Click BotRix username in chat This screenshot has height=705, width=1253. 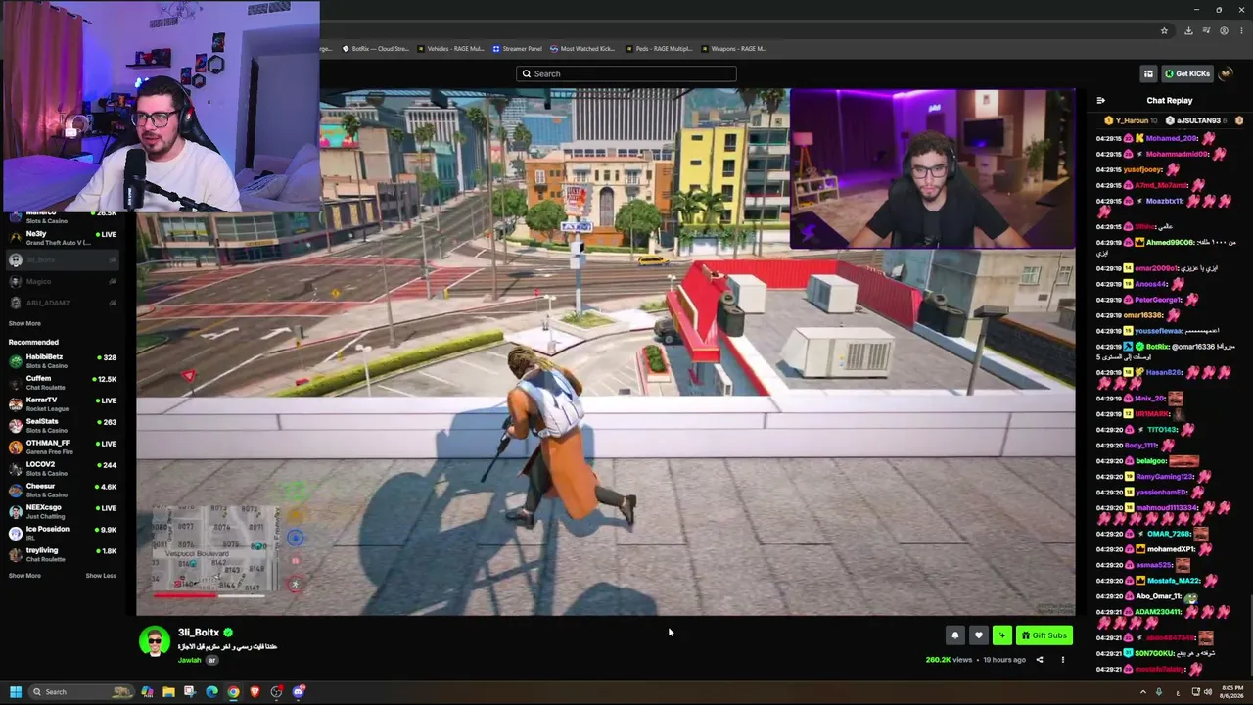click(1157, 347)
